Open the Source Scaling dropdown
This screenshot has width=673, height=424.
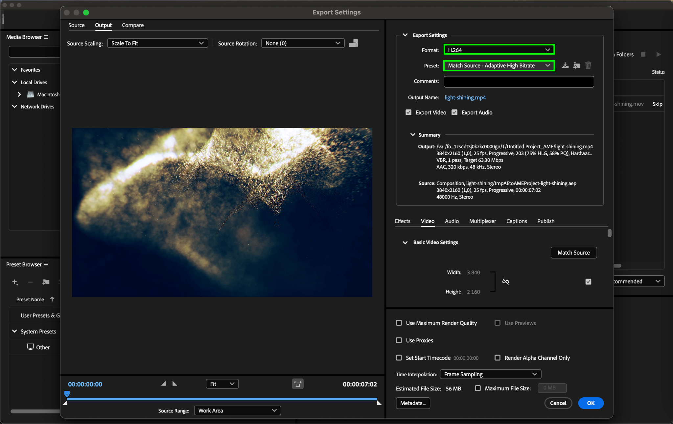[x=157, y=43]
